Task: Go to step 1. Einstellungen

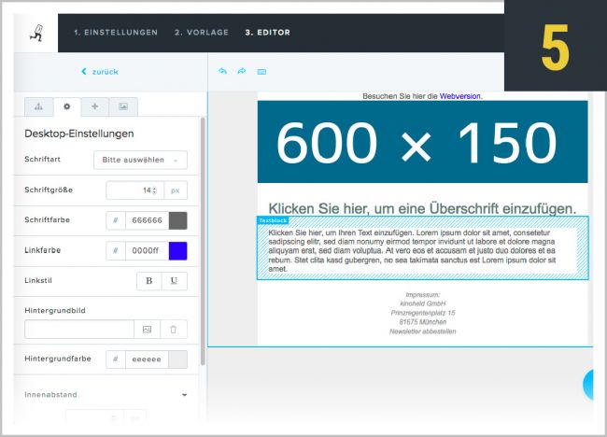Action: tap(116, 33)
